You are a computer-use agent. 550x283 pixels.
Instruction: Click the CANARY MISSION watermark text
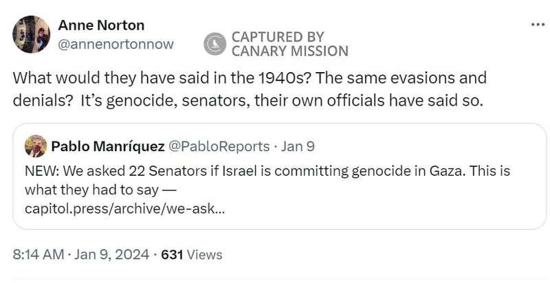tap(289, 51)
